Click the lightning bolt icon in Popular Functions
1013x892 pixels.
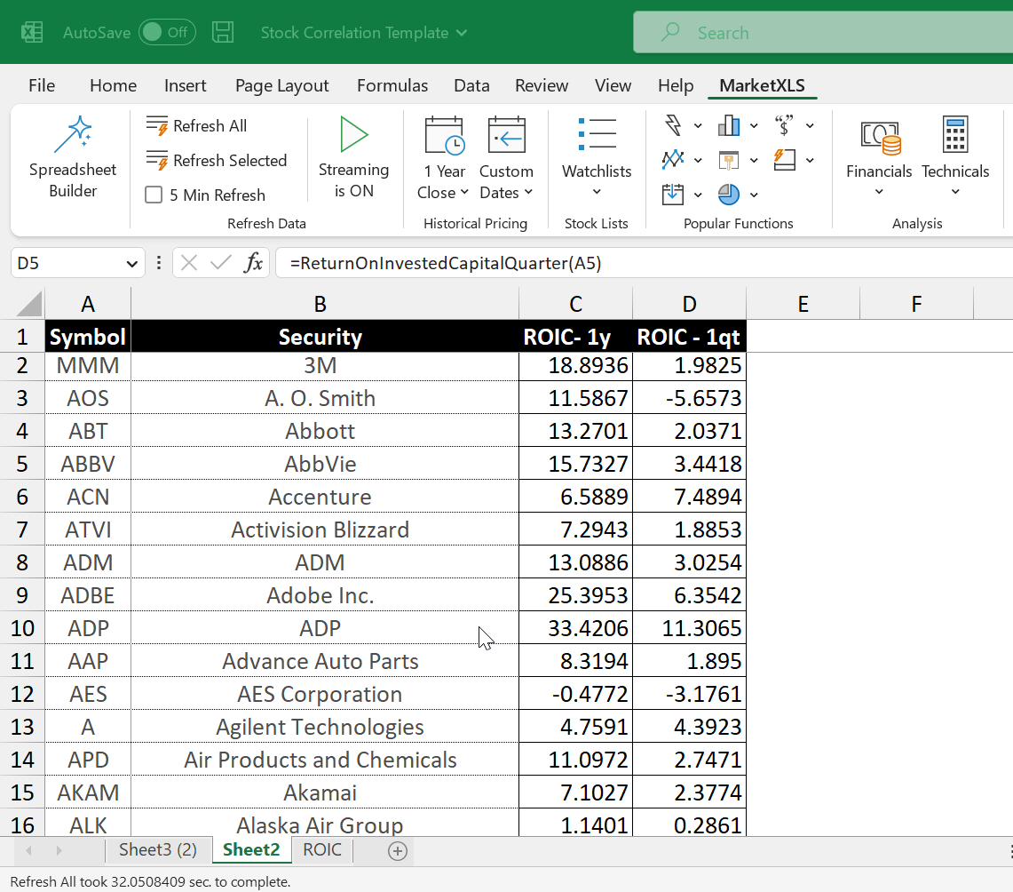[673, 125]
